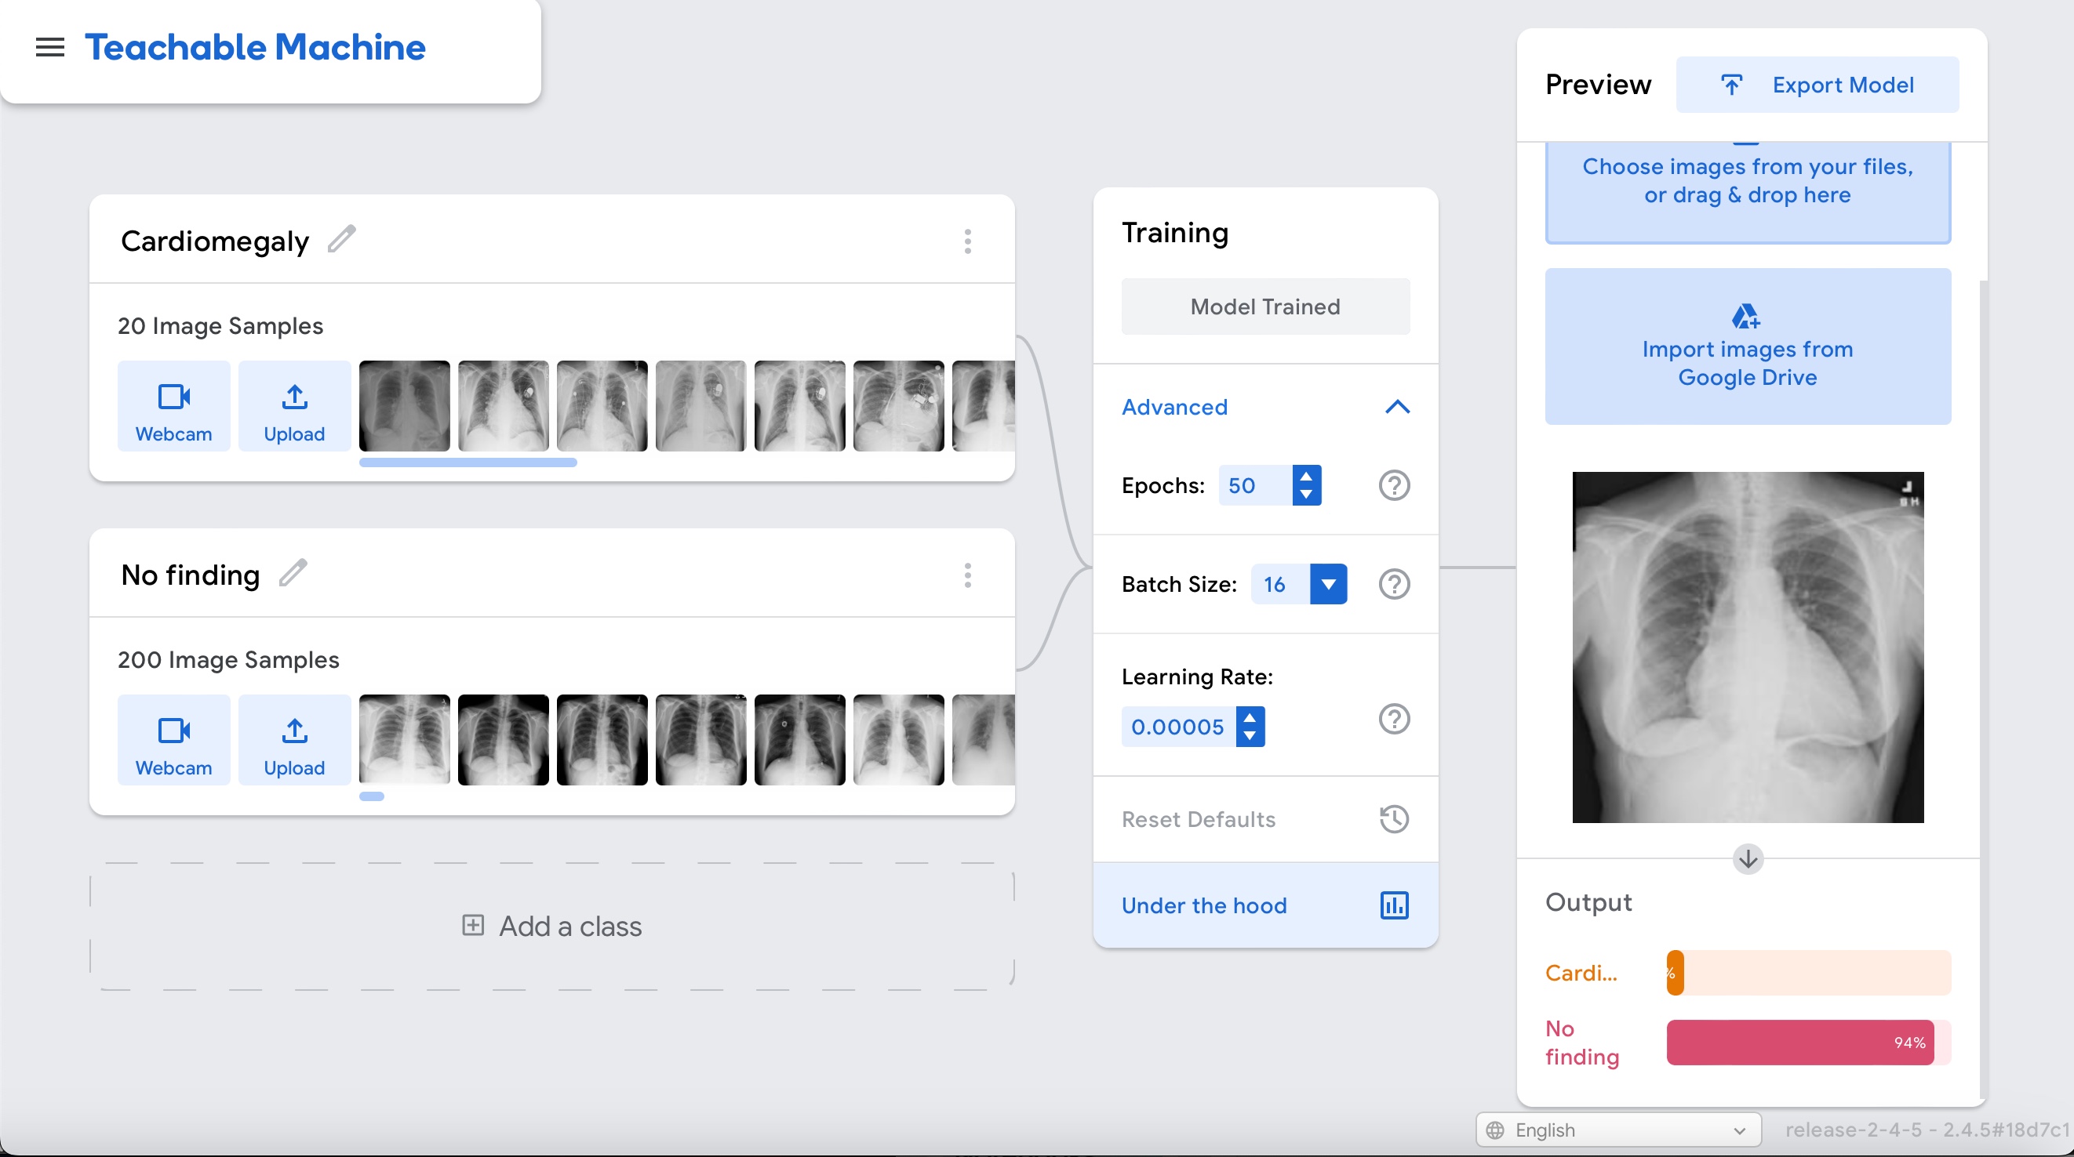Viewport: 2074px width, 1157px height.
Task: Click the Export Model button
Action: point(1817,85)
